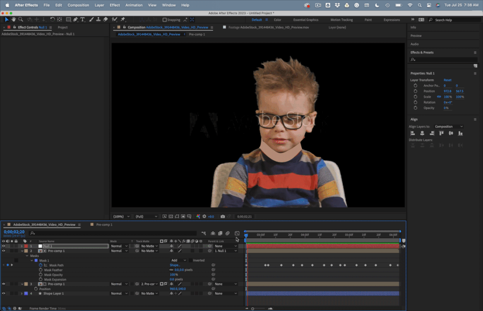Select the Puppet Pin tool

click(x=122, y=20)
